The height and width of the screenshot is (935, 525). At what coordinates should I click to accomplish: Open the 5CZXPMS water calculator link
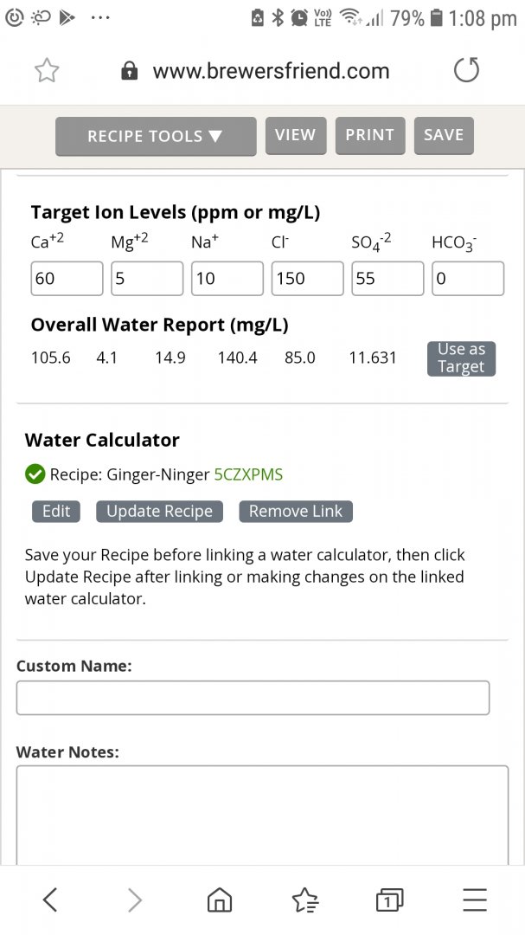pyautogui.click(x=248, y=474)
